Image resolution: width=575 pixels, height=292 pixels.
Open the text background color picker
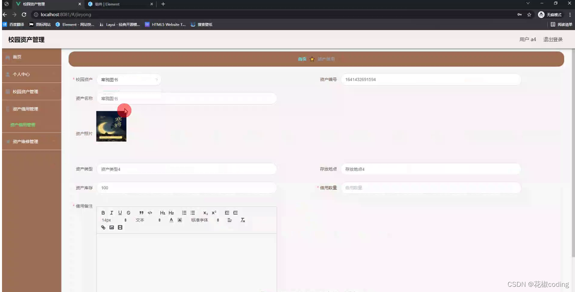pos(180,220)
